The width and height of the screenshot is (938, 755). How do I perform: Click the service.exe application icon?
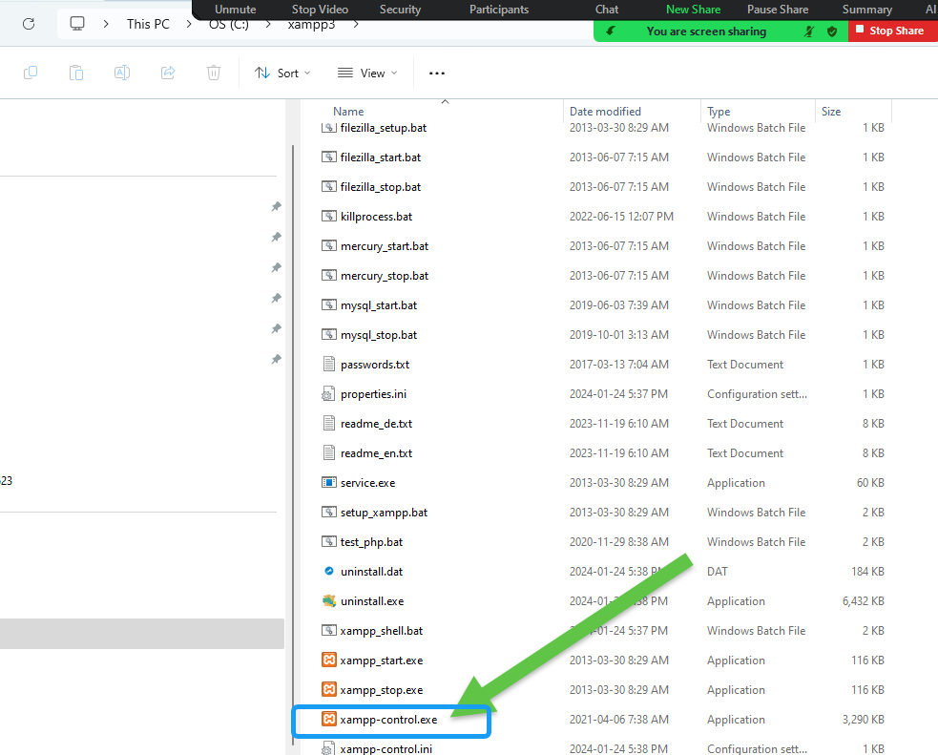(328, 482)
